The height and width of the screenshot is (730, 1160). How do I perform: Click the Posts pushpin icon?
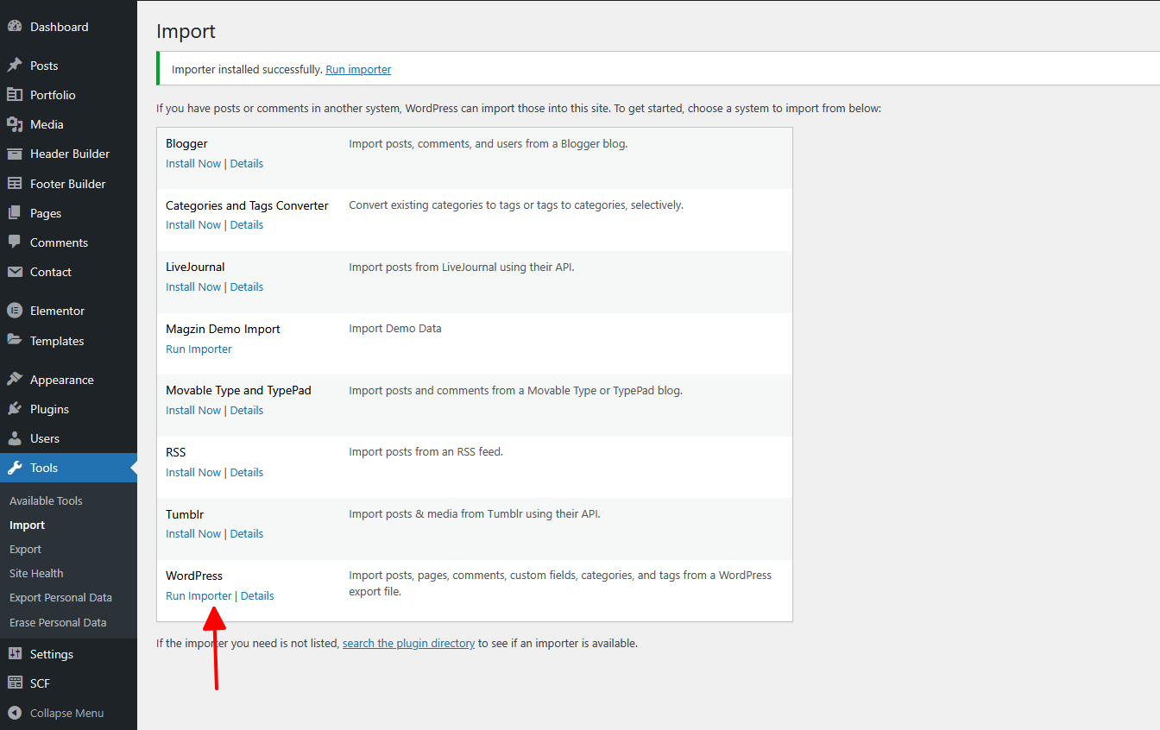[x=15, y=66]
